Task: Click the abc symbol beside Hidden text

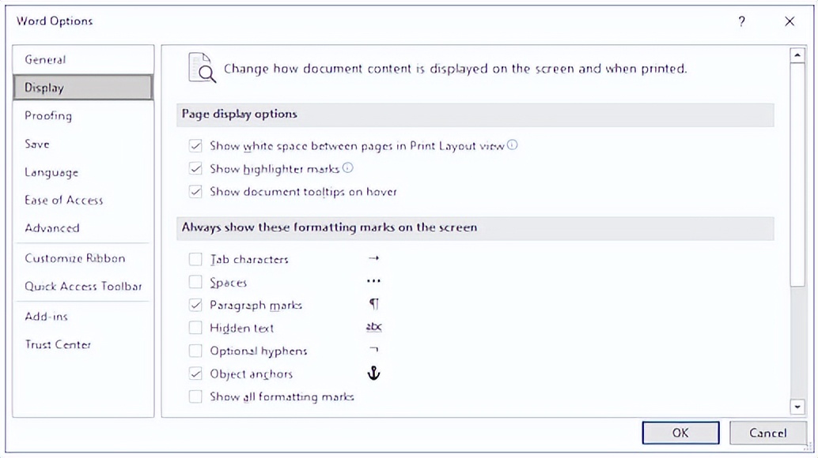Action: pyautogui.click(x=374, y=328)
